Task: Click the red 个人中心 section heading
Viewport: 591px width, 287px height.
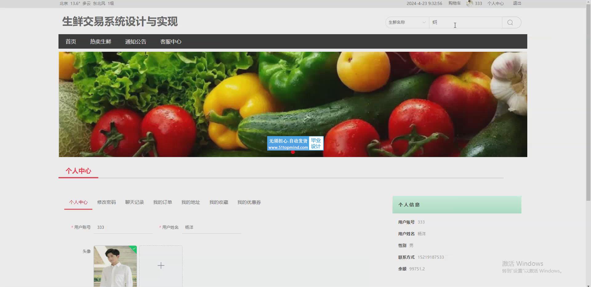Action: [x=78, y=171]
